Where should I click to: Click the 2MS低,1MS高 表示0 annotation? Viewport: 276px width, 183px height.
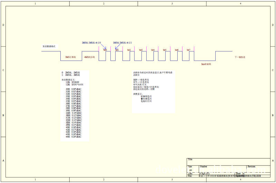[91, 42]
